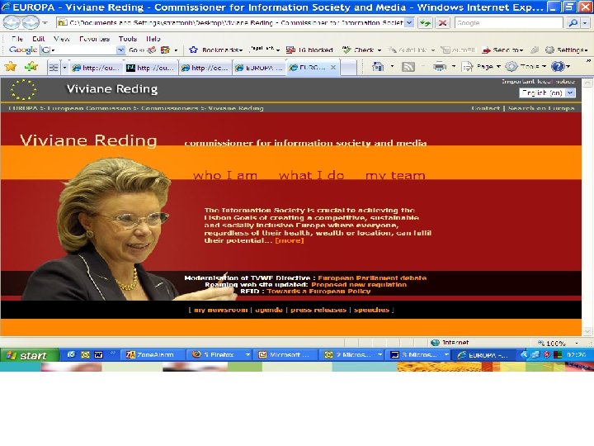This screenshot has width=594, height=446.
Task: Go forward with the Forward arrow button
Action: tap(31, 23)
